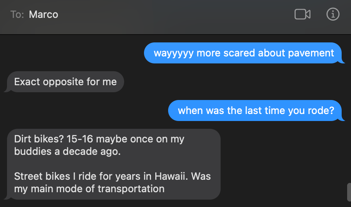Click the "Exact opposite for me" message
The width and height of the screenshot is (351, 207).
coord(65,82)
